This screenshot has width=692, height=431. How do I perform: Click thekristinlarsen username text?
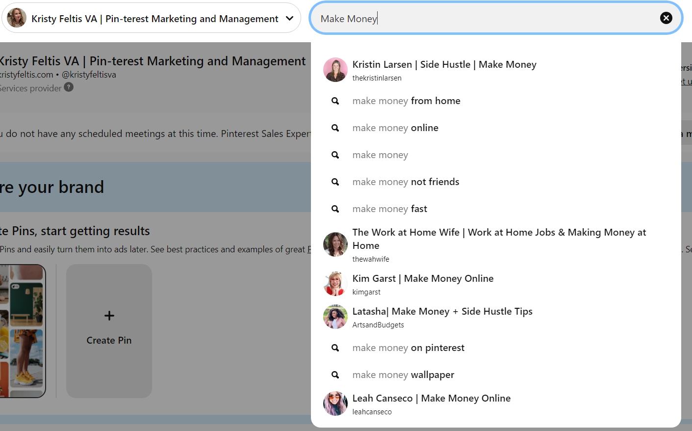click(x=377, y=78)
